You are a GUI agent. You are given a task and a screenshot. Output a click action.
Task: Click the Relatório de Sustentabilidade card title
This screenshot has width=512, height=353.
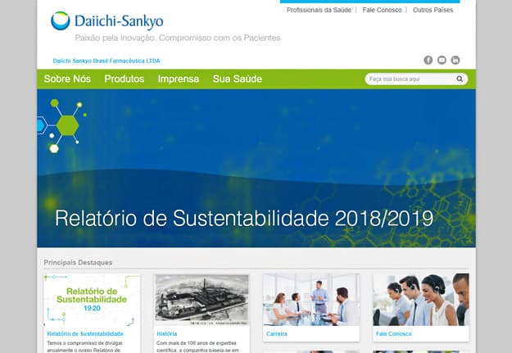coord(85,333)
